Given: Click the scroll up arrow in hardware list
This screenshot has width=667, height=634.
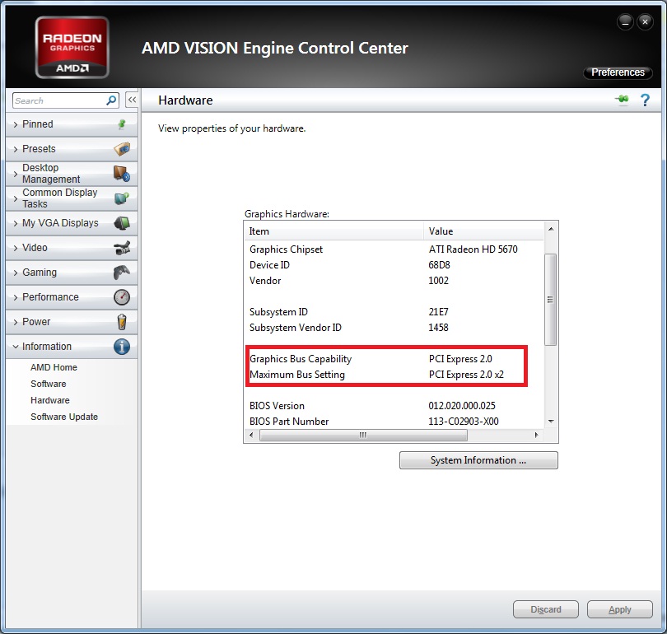Looking at the screenshot, I should (x=551, y=229).
